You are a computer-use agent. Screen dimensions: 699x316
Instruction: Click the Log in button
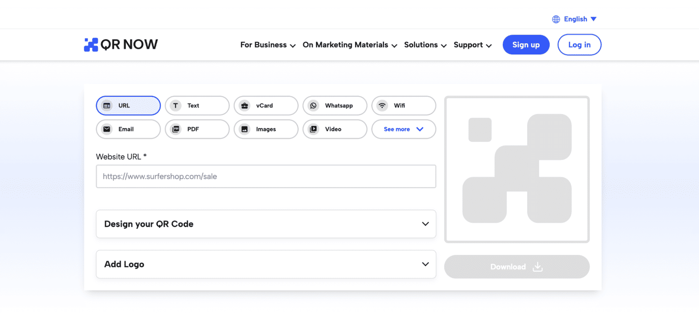tap(579, 45)
